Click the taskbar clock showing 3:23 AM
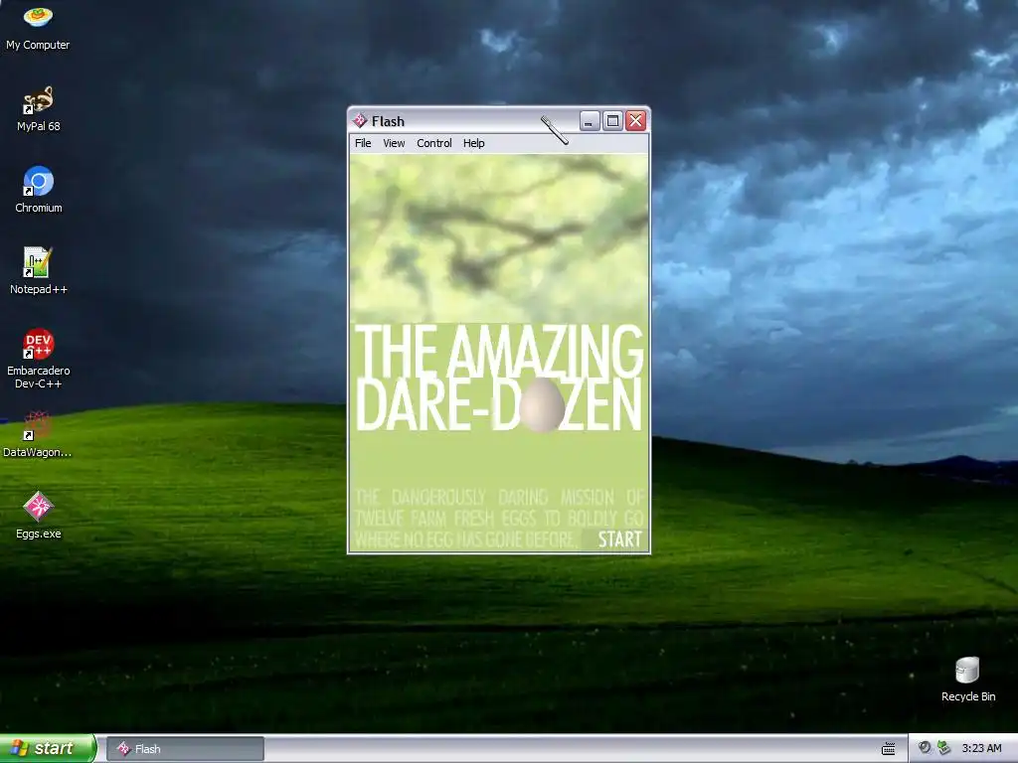 coord(981,748)
